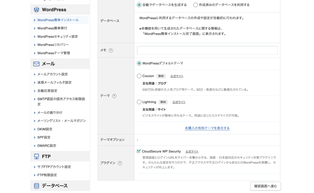Open 自動応答設定 menu item
This screenshot has width=314, height=193.
click(47, 91)
